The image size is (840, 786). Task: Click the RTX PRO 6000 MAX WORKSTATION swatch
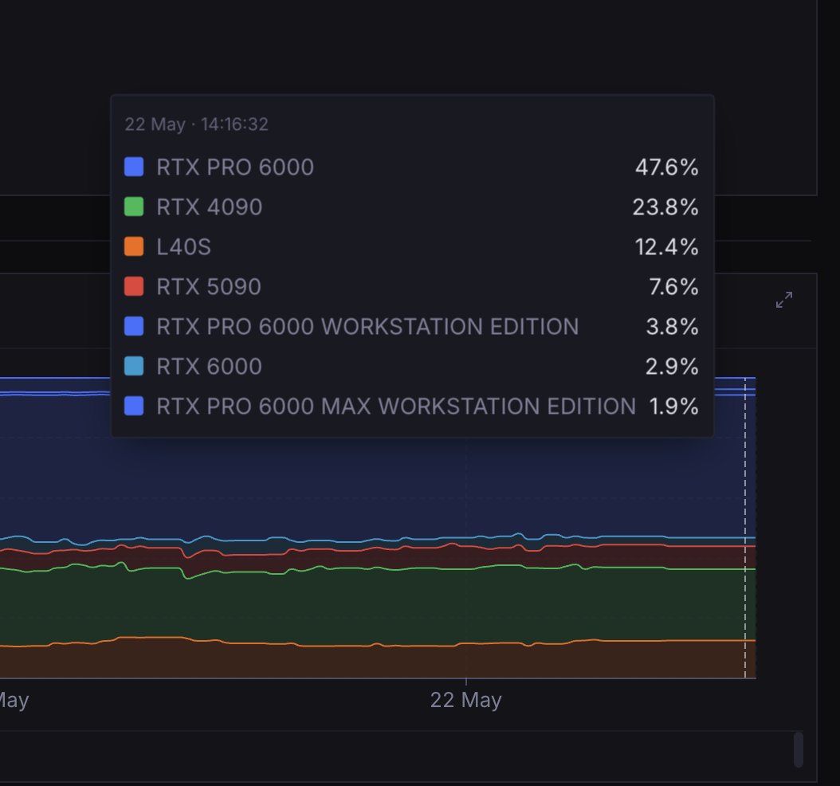(x=134, y=406)
